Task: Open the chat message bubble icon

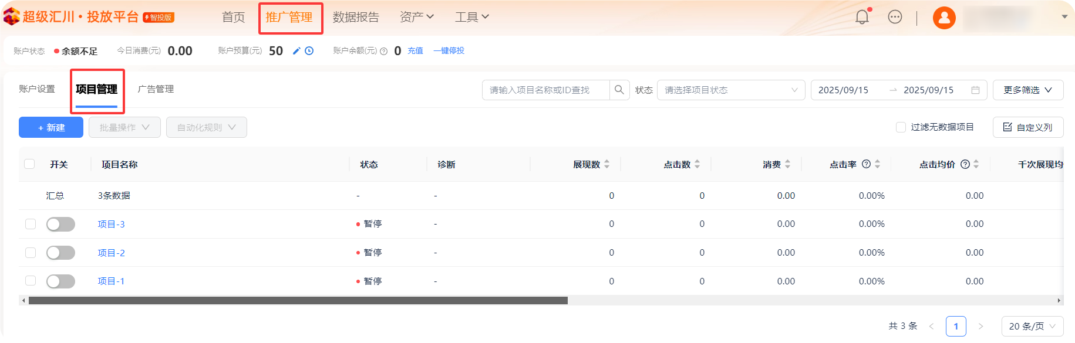Action: click(895, 17)
